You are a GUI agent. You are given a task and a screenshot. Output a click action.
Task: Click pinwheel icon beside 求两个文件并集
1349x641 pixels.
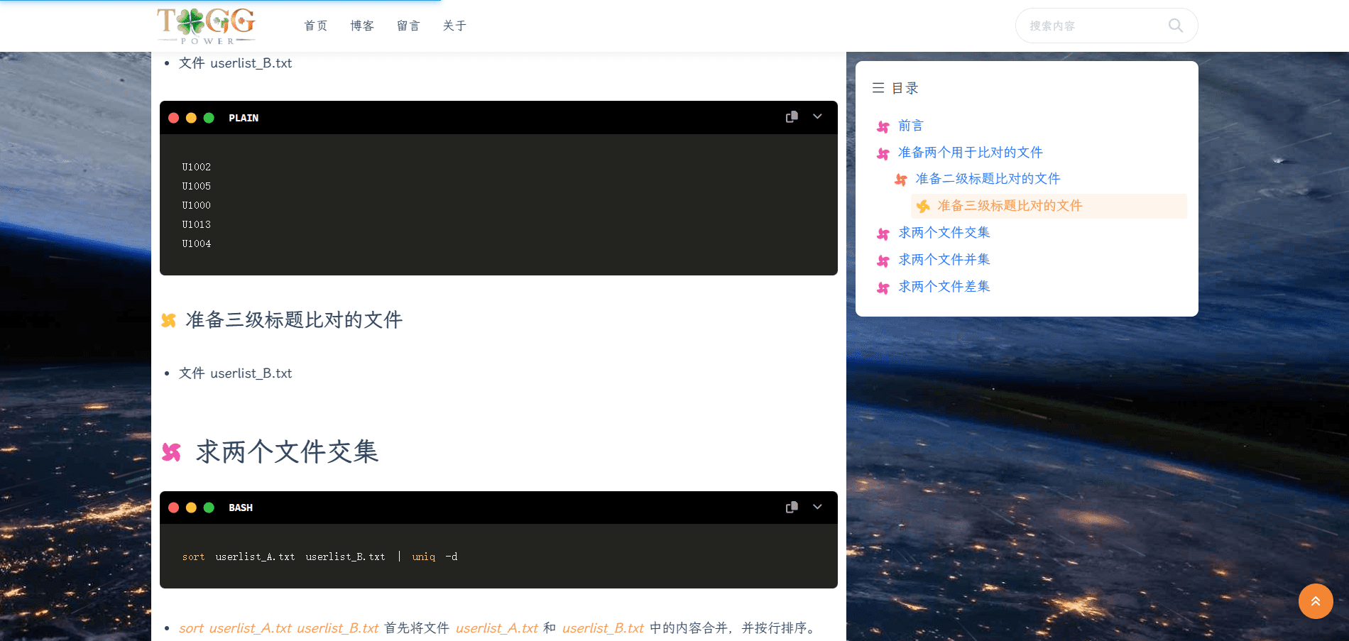point(883,261)
